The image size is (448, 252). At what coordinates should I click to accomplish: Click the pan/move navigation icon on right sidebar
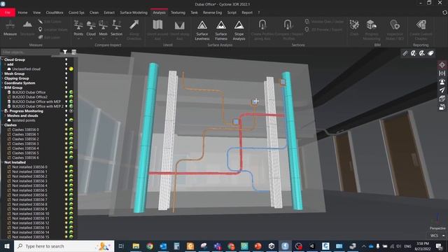coord(442,65)
